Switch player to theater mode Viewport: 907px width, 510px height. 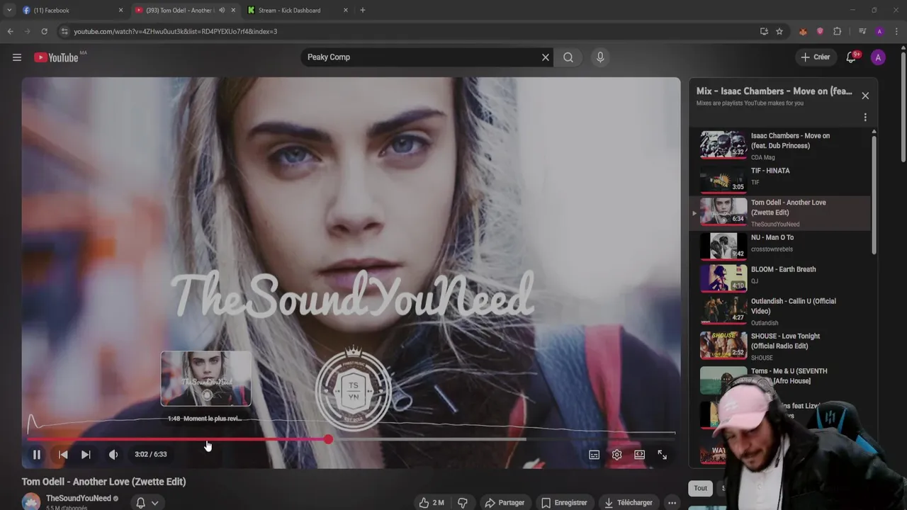coord(640,455)
